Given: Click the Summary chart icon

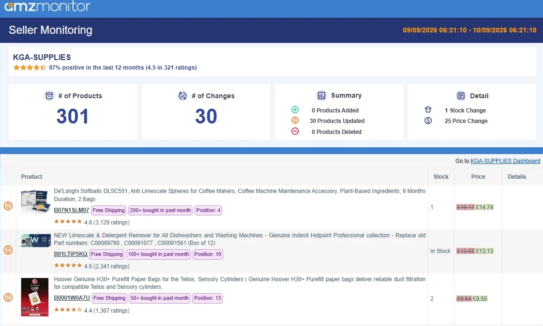Looking at the screenshot, I should 321,95.
